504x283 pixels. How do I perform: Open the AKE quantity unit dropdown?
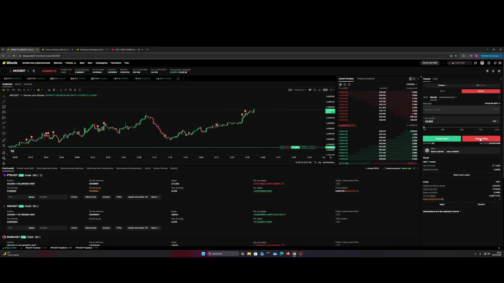(495, 121)
